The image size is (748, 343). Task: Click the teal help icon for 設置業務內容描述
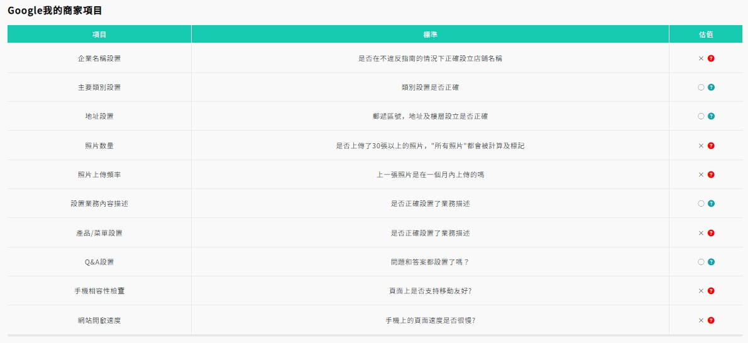coord(711,204)
